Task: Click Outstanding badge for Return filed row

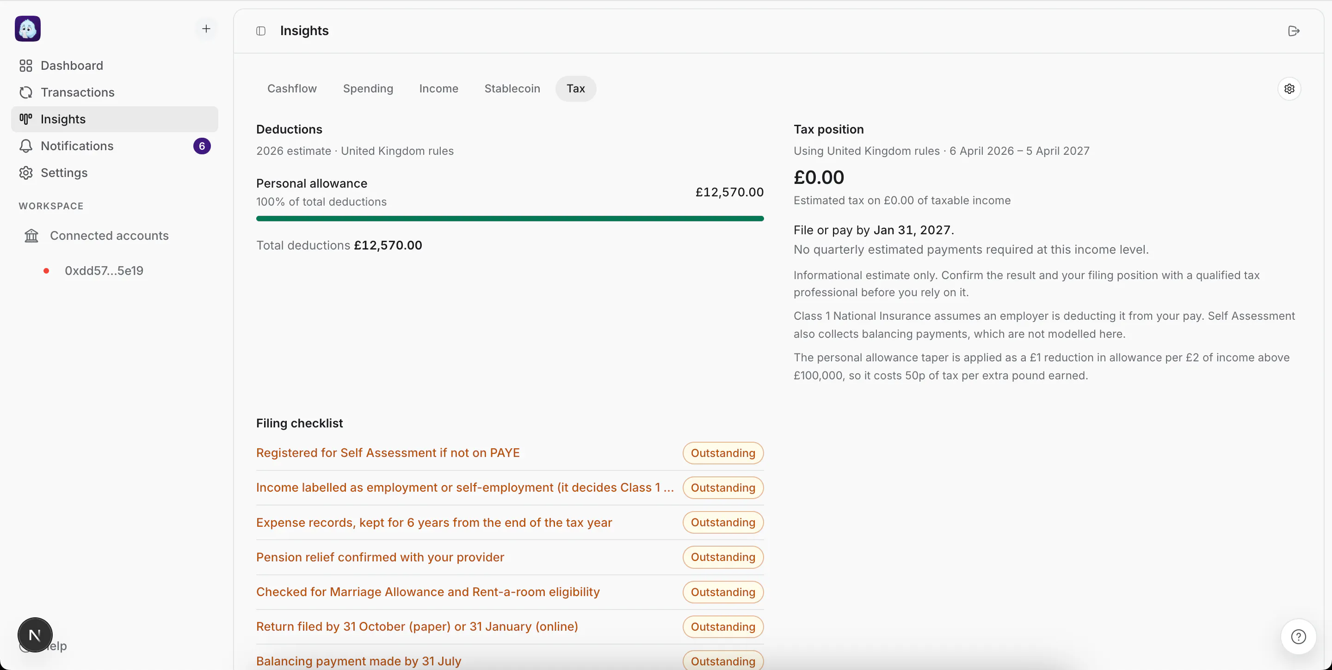Action: tap(723, 627)
